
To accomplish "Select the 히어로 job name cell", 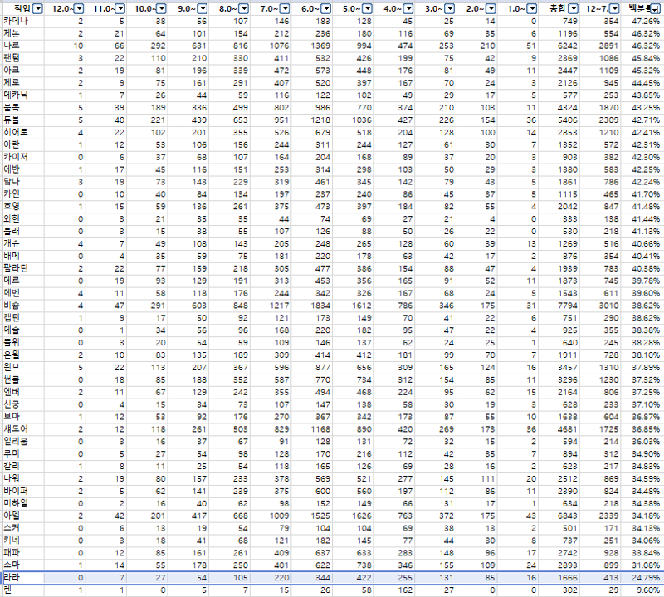I will pos(23,132).
